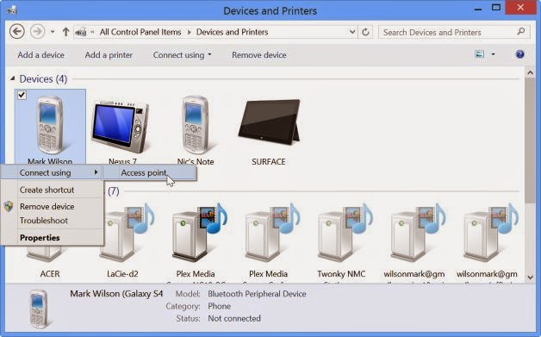Click the Phone category value
Screen dimensions: 541x337
tap(219, 306)
